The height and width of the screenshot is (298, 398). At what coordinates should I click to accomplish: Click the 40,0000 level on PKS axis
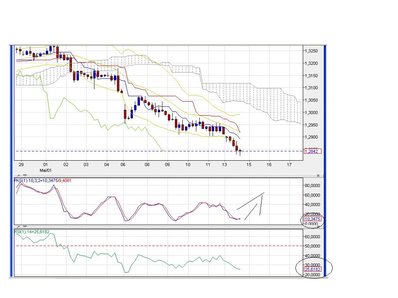pos(312,204)
